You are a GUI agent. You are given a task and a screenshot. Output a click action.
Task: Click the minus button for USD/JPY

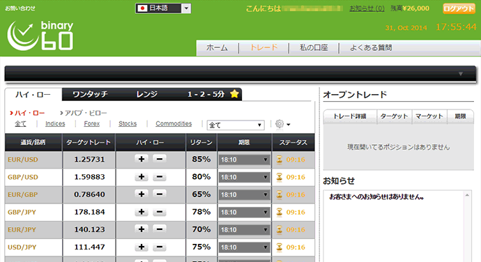tap(160, 247)
